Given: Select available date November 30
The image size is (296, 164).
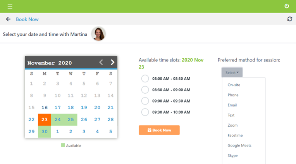Looking at the screenshot, I should [x=45, y=132].
